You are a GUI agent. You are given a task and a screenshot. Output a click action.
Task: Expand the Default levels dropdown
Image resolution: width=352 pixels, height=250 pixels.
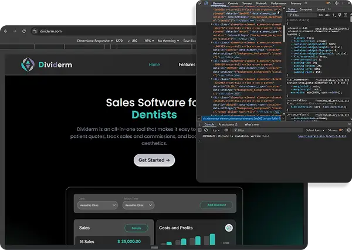pos(316,130)
